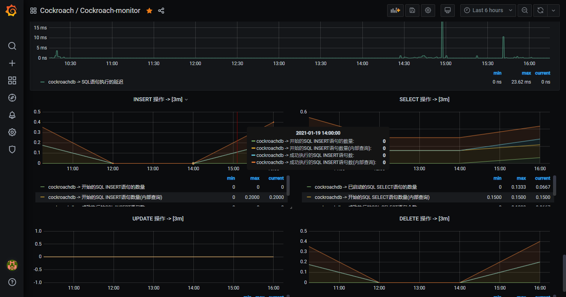
Task: Click the 0.1333 max value in SELECT legend
Action: [518, 187]
